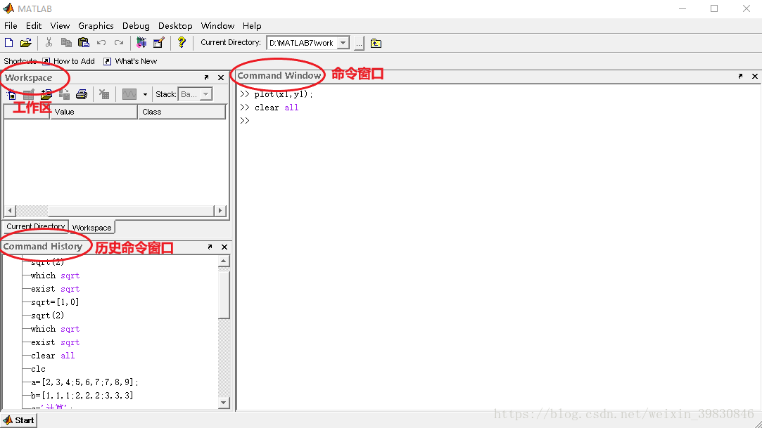Click the Cut scissors icon

point(49,43)
